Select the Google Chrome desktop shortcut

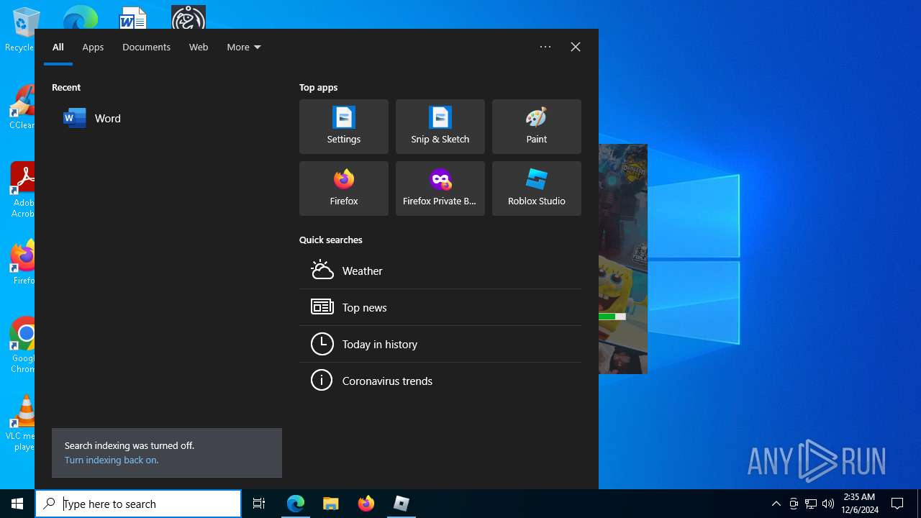[x=24, y=345]
